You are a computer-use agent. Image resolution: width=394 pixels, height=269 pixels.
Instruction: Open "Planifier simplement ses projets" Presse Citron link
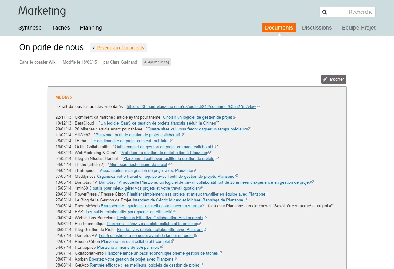pyautogui.click(x=196, y=194)
